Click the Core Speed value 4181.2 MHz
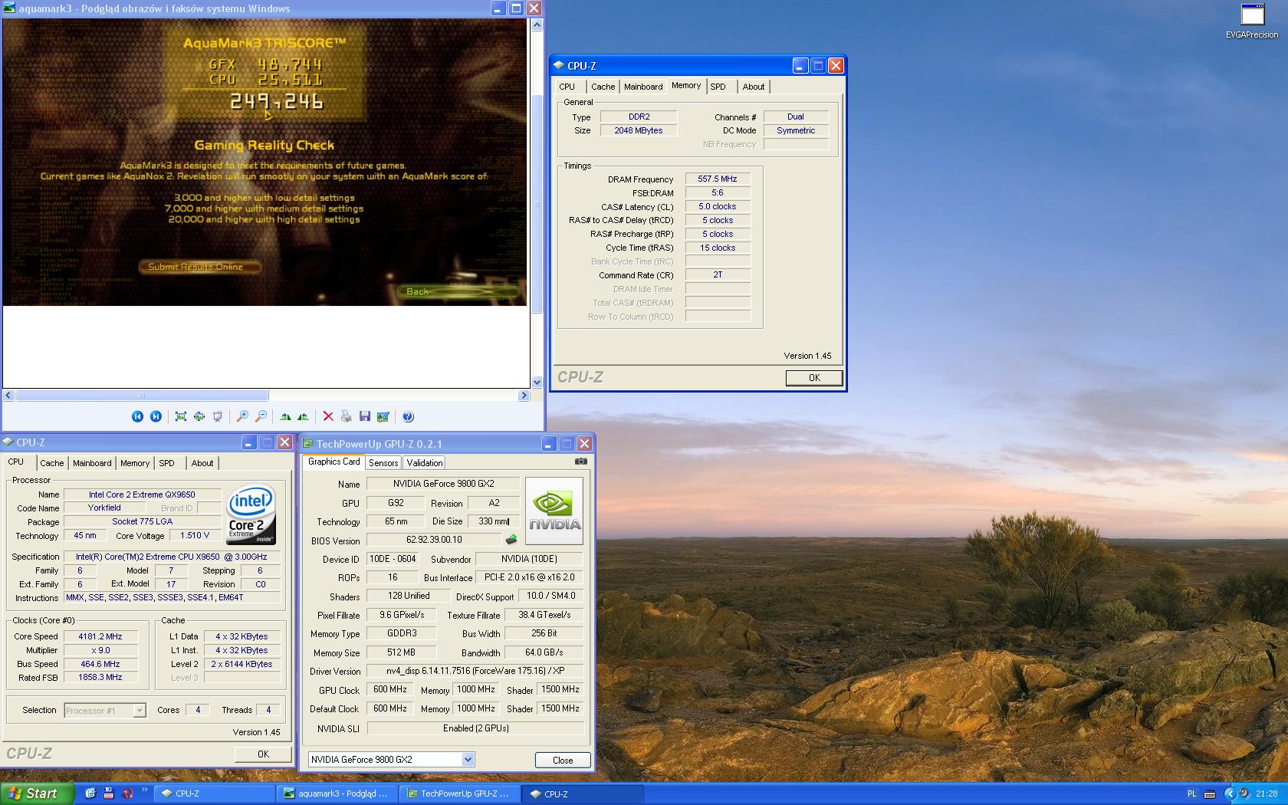Screen dimensions: 1288x805 pyautogui.click(x=100, y=636)
